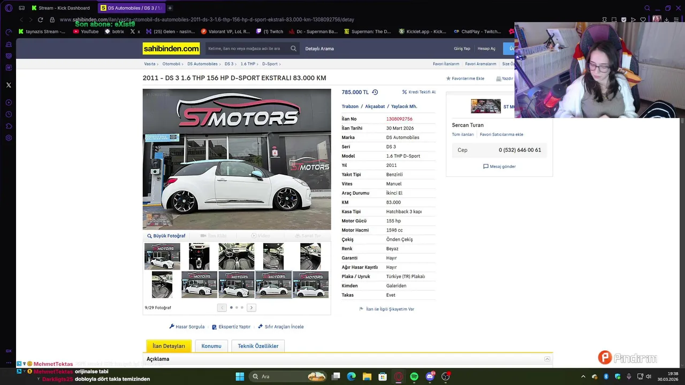The width and height of the screenshot is (685, 385).
Task: Open the Kicklet.app bookmark
Action: (422, 32)
